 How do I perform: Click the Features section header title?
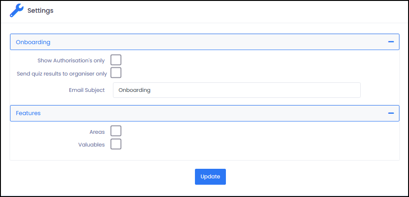(28, 113)
